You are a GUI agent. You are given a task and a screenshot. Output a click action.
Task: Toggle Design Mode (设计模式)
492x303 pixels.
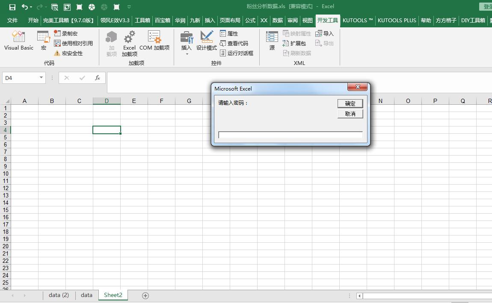(x=207, y=41)
